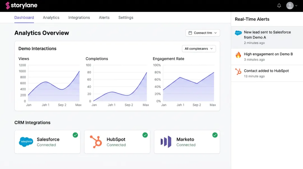Click the Analytics Overview heading

click(42, 33)
